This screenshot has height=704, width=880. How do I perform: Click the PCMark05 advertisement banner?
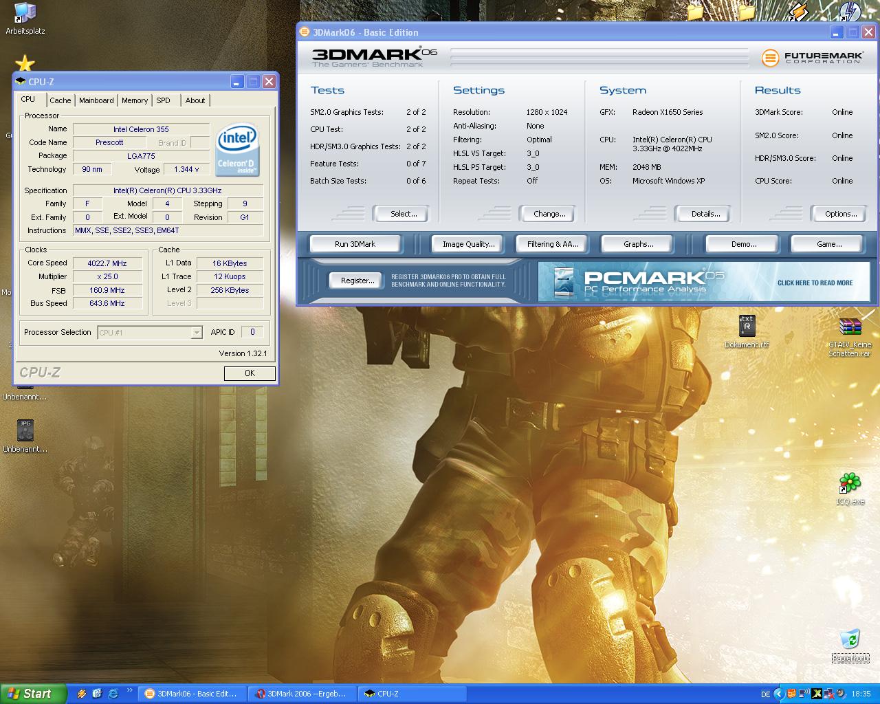(x=703, y=282)
